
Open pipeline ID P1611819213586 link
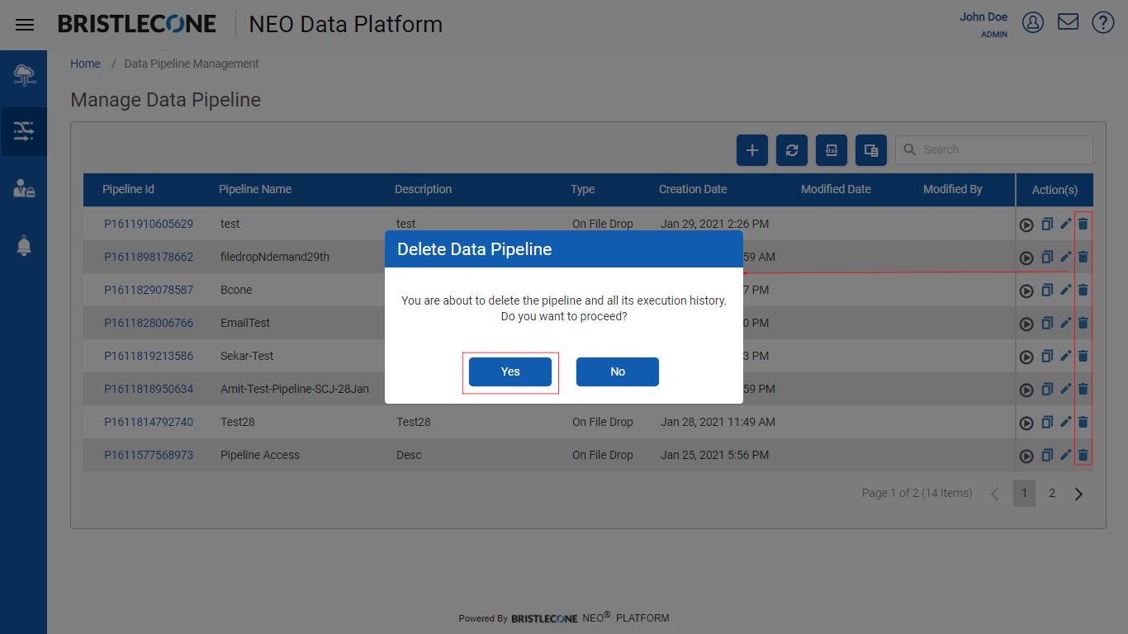[x=149, y=356]
